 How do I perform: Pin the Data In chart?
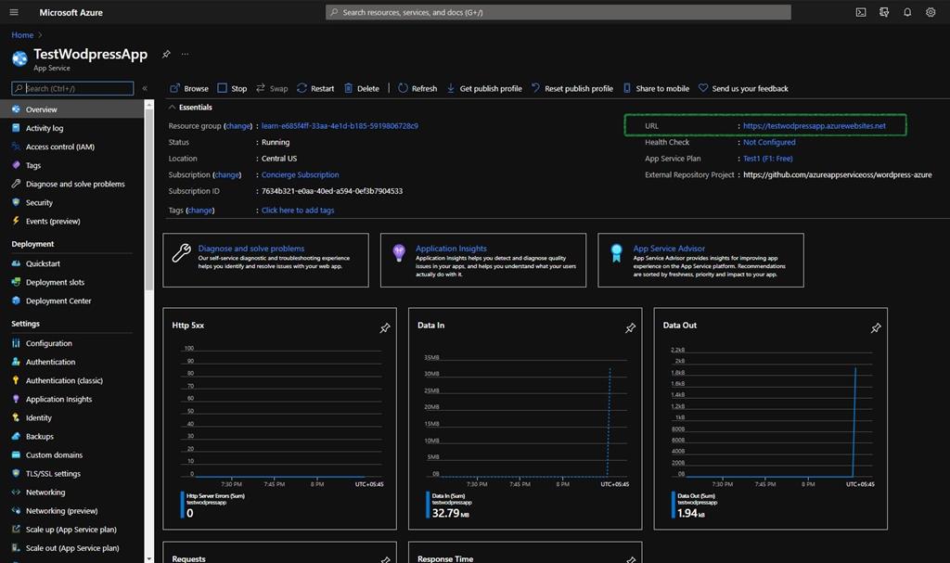pyautogui.click(x=630, y=327)
